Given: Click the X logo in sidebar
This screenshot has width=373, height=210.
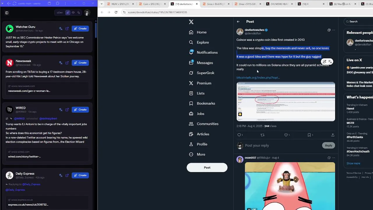Looking at the screenshot, I should tap(191, 22).
